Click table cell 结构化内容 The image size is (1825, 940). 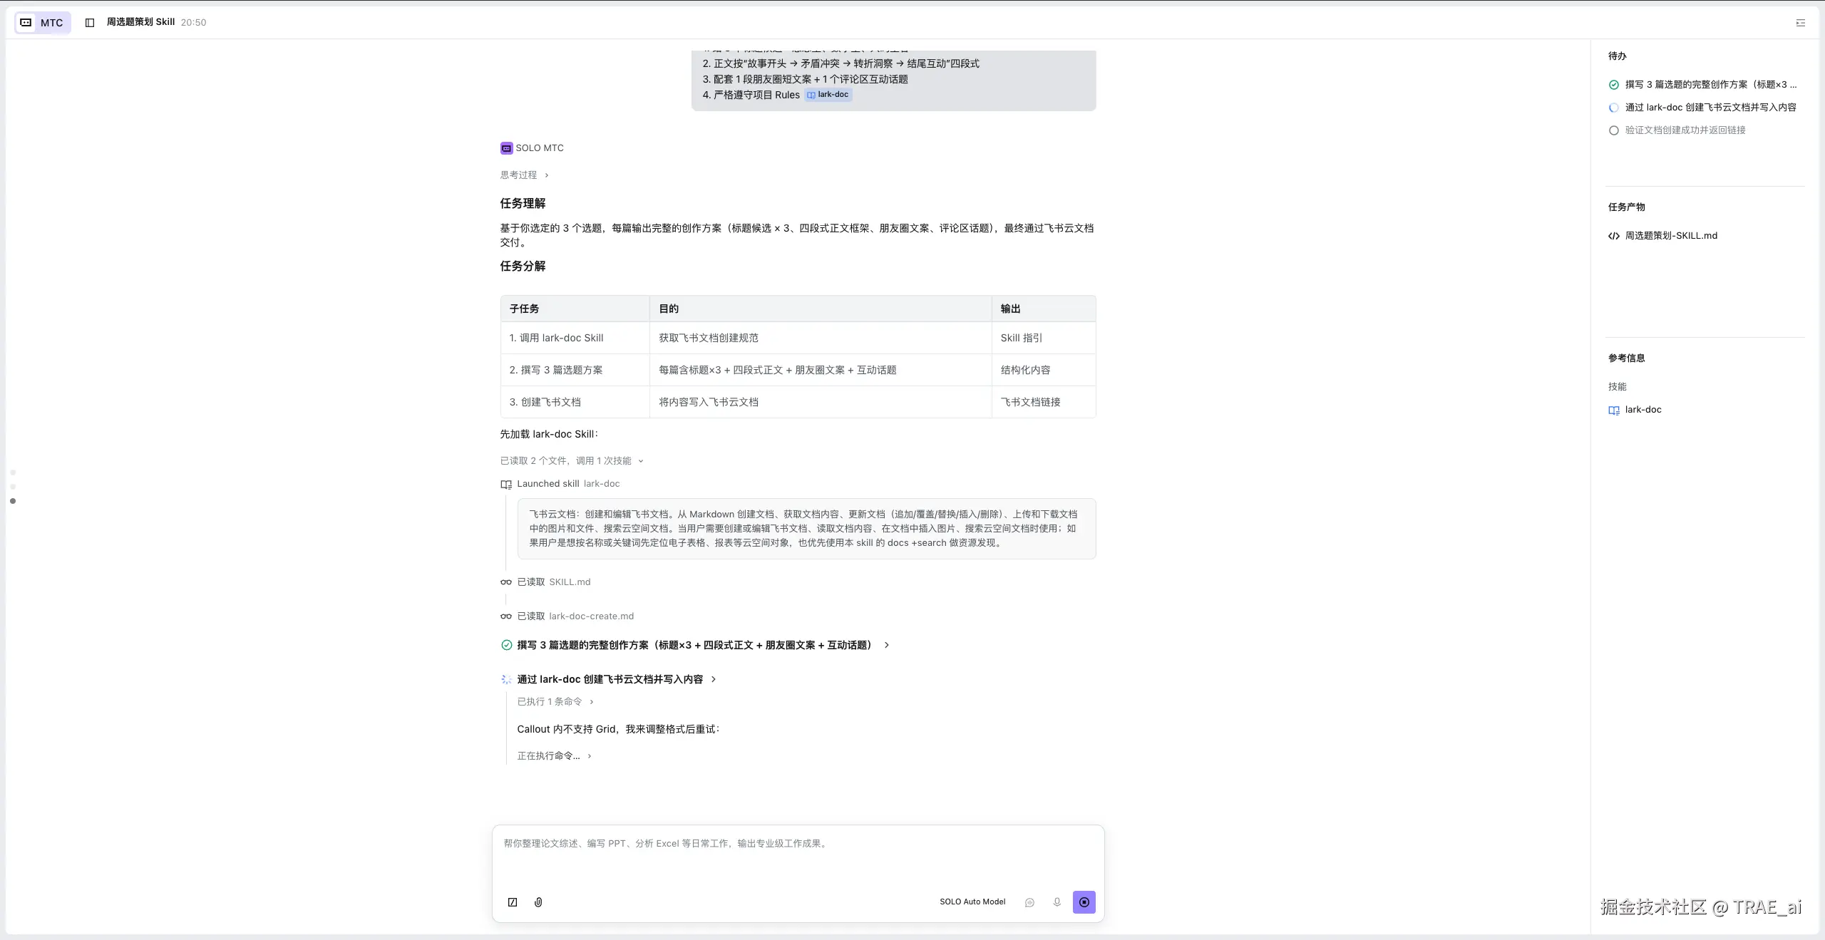pos(1044,370)
